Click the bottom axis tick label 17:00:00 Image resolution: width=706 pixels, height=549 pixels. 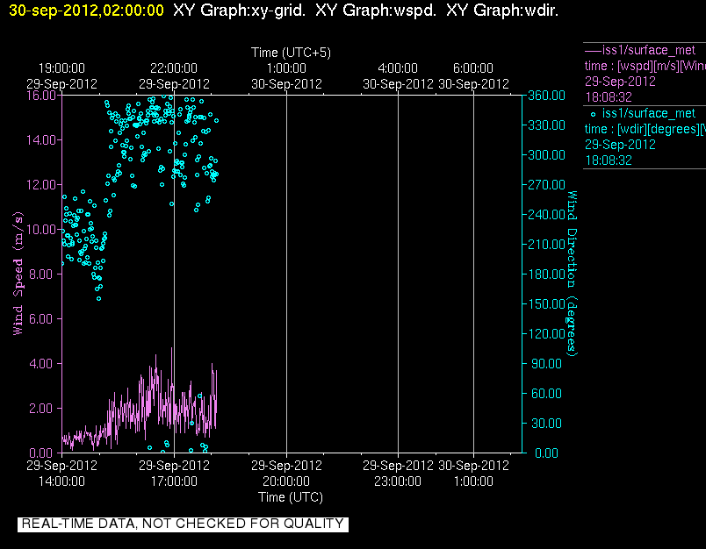click(174, 481)
